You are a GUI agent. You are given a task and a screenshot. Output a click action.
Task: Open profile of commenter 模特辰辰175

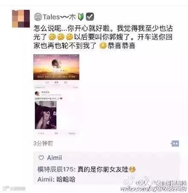(56, 170)
